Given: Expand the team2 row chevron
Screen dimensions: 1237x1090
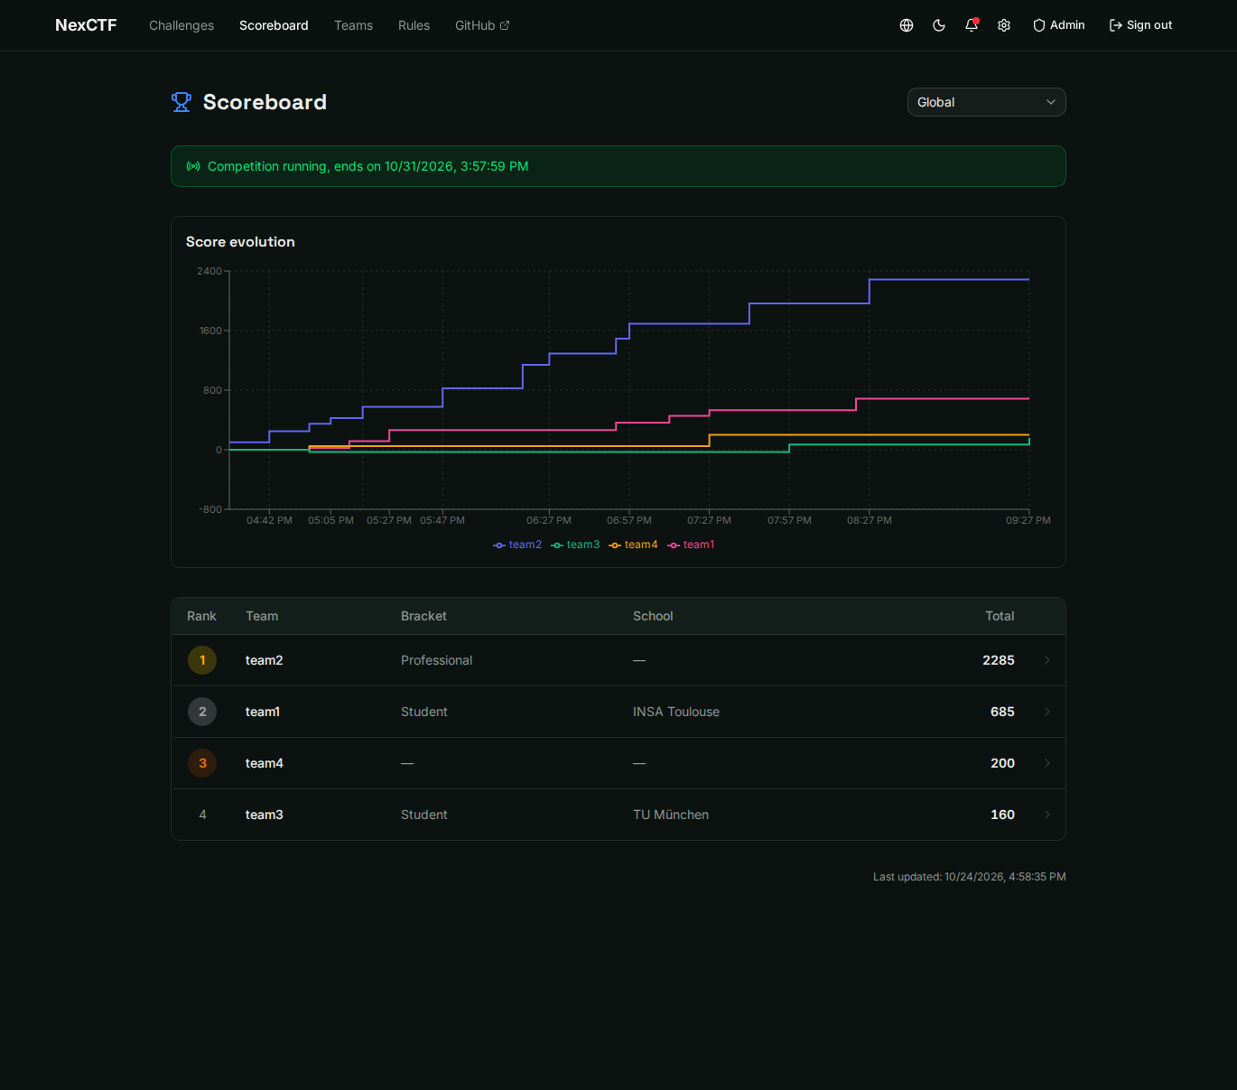Looking at the screenshot, I should click(x=1047, y=660).
